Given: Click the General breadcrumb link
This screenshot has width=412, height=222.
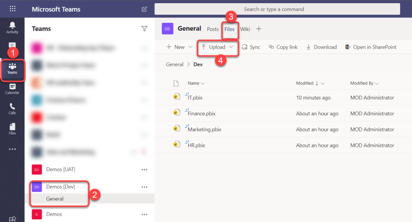Looking at the screenshot, I should pyautogui.click(x=174, y=65).
